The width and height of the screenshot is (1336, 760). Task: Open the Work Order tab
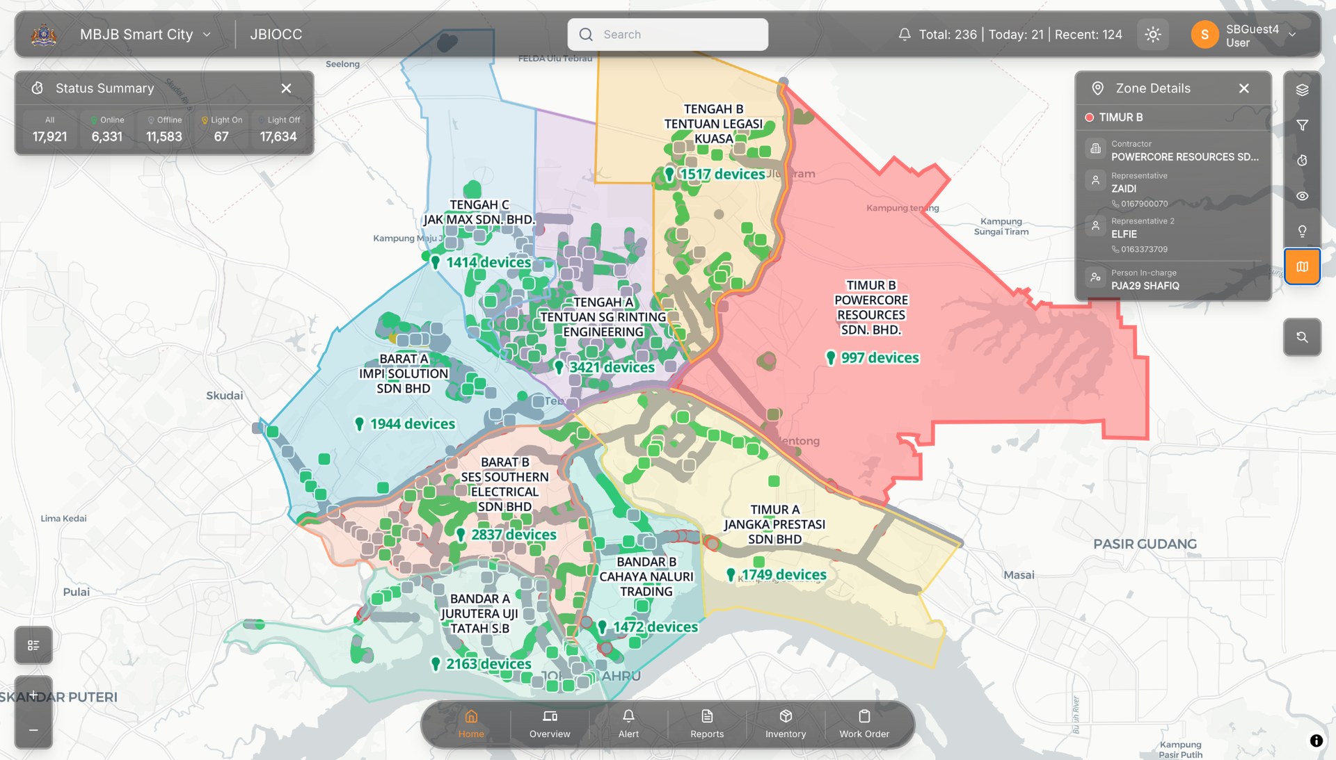[x=864, y=724]
